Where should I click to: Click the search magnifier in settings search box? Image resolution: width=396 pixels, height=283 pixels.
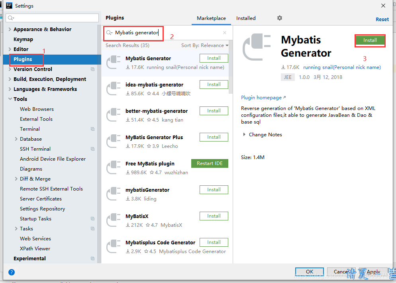pyautogui.click(x=11, y=18)
